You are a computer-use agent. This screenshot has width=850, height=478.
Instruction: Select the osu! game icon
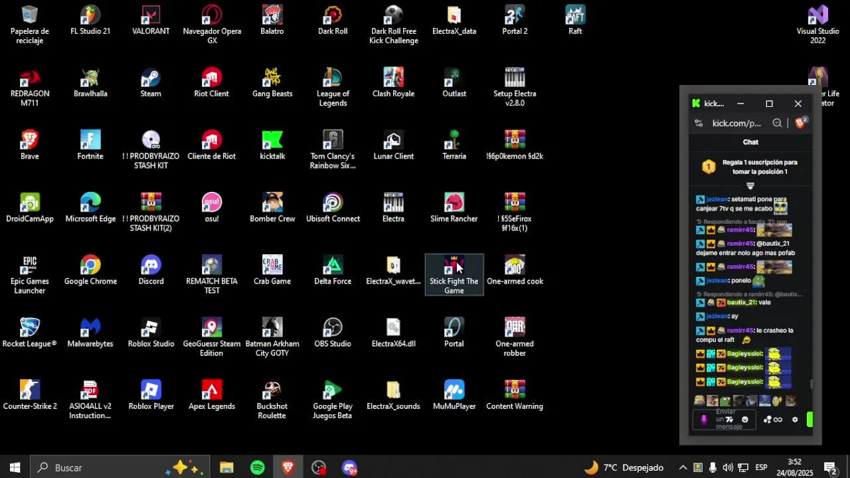(x=212, y=208)
